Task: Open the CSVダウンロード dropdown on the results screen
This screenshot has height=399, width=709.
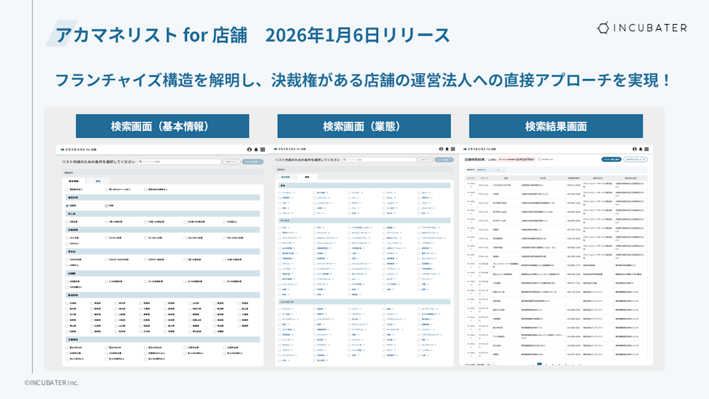Action: point(635,159)
